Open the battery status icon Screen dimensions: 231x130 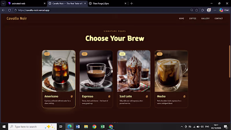coord(198,127)
